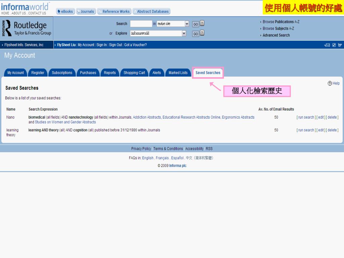Viewport: 344px width, 258px height.
Task: Click the 'Av. No. of Email Results' header
Action: click(x=276, y=109)
